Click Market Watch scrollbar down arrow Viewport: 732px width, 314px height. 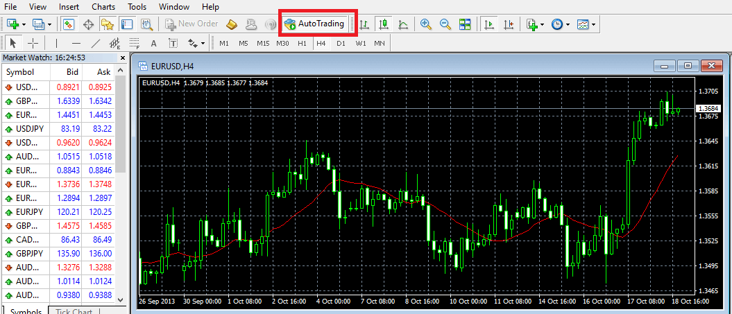click(x=120, y=299)
